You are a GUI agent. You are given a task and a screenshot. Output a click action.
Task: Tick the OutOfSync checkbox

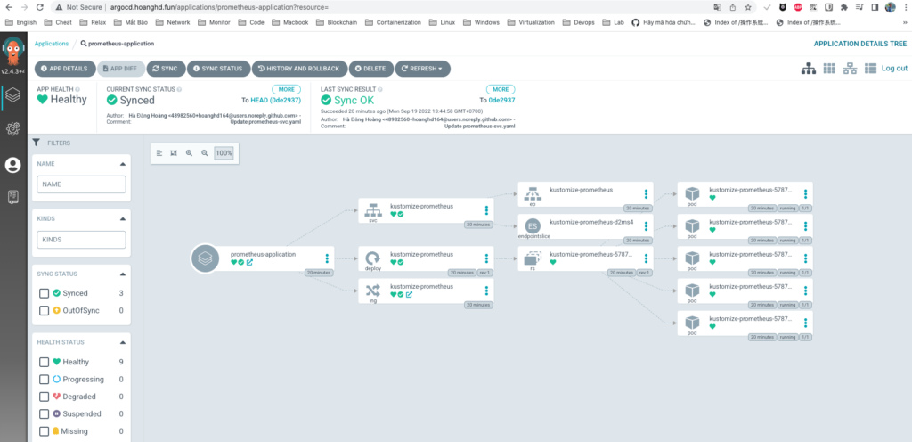(45, 311)
